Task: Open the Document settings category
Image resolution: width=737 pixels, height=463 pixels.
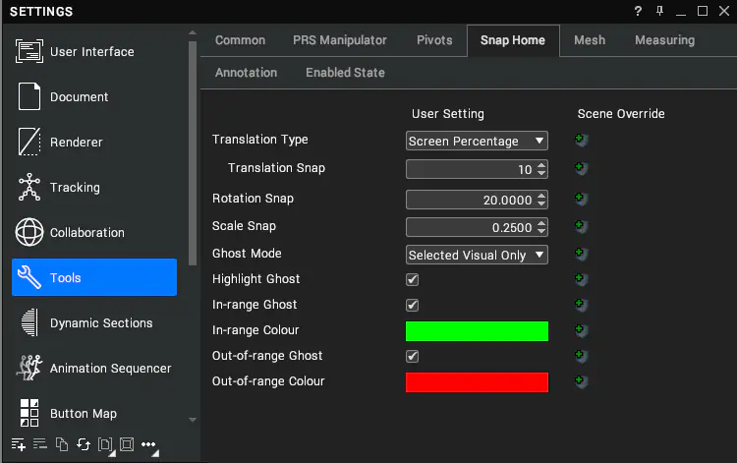Action: click(x=94, y=96)
